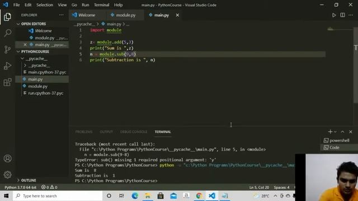Open module.py in Open Editors list

pos(45,38)
